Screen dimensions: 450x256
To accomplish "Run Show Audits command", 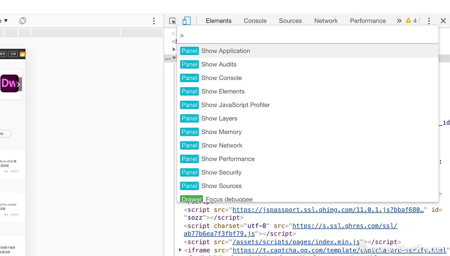I will 307,64.
